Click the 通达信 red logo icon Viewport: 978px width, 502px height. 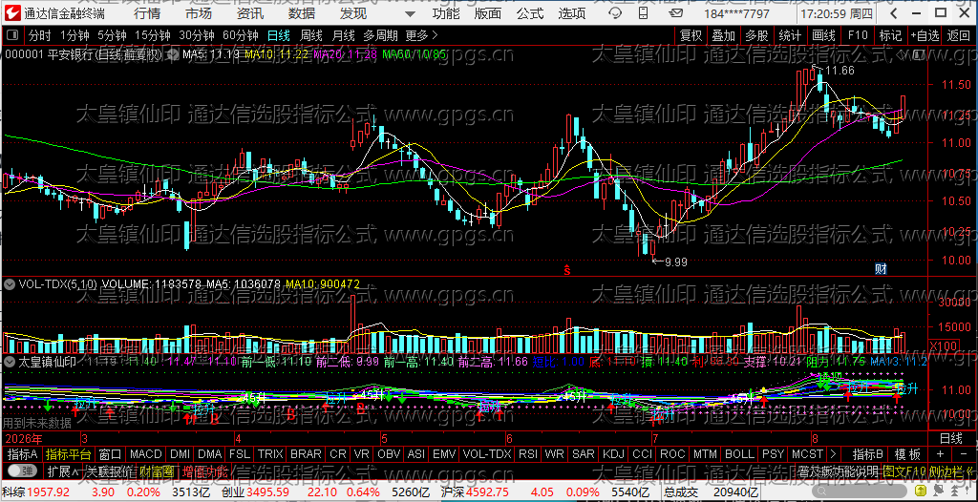pos(13,13)
